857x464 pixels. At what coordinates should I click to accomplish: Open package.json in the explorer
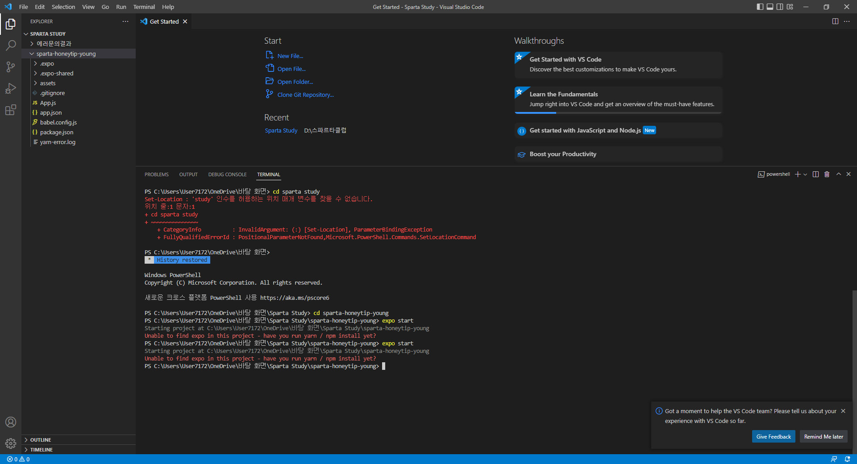coord(79,132)
